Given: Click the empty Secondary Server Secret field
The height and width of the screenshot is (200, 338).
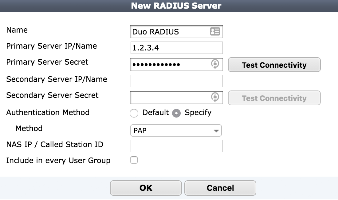Looking at the screenshot, I should coord(169,97).
